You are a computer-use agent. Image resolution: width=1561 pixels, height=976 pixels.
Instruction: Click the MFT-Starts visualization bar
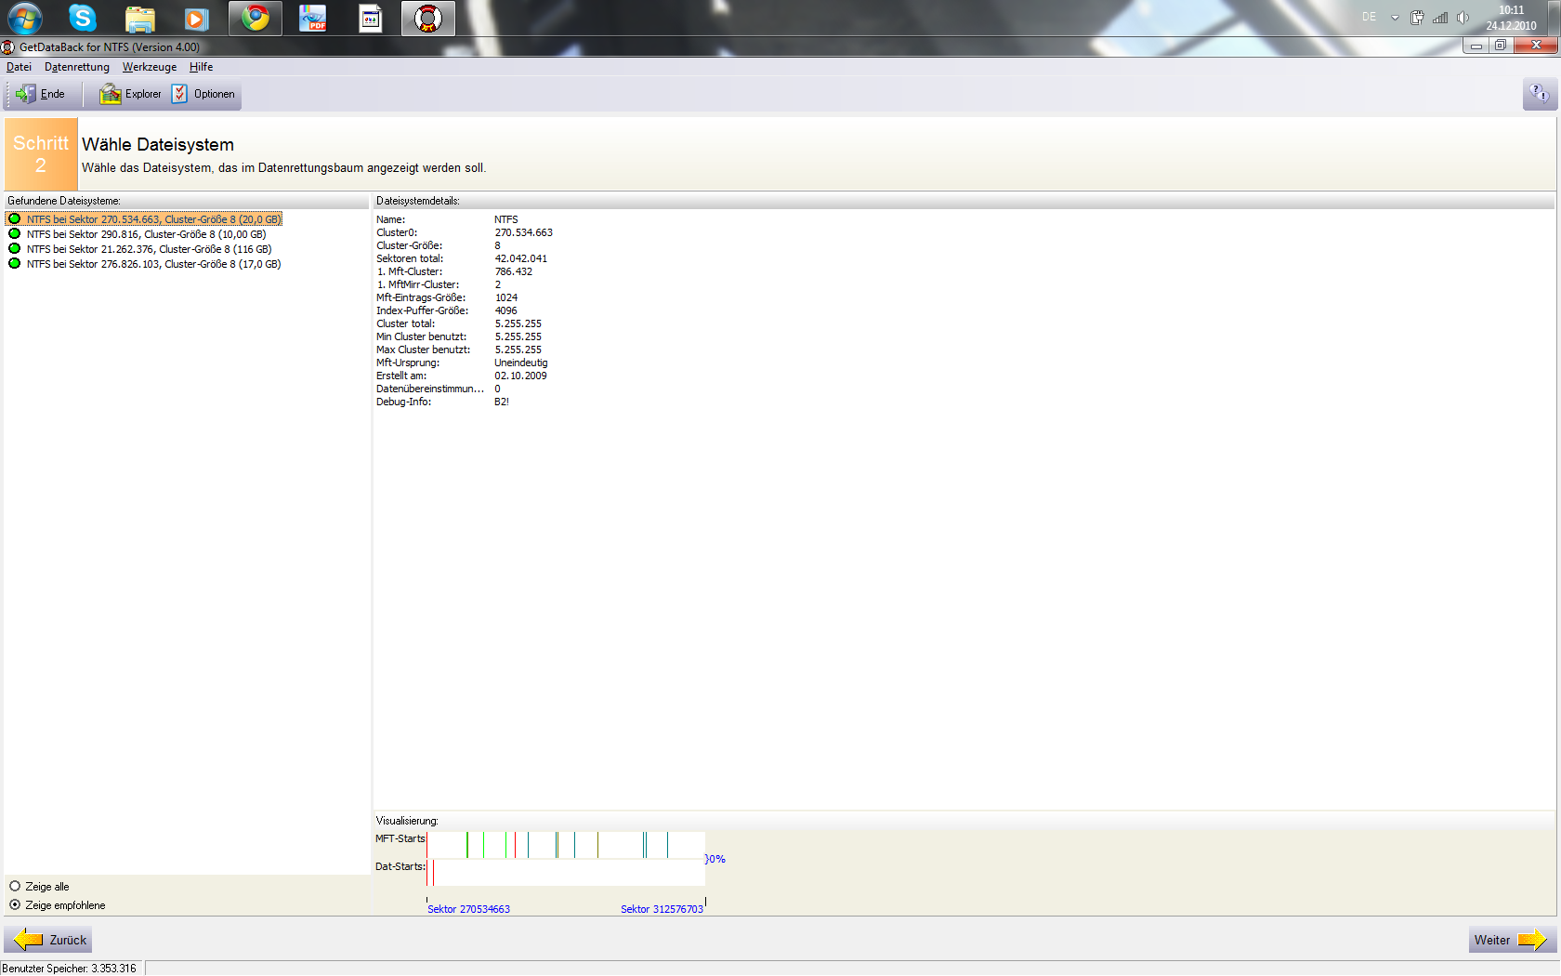coord(566,845)
